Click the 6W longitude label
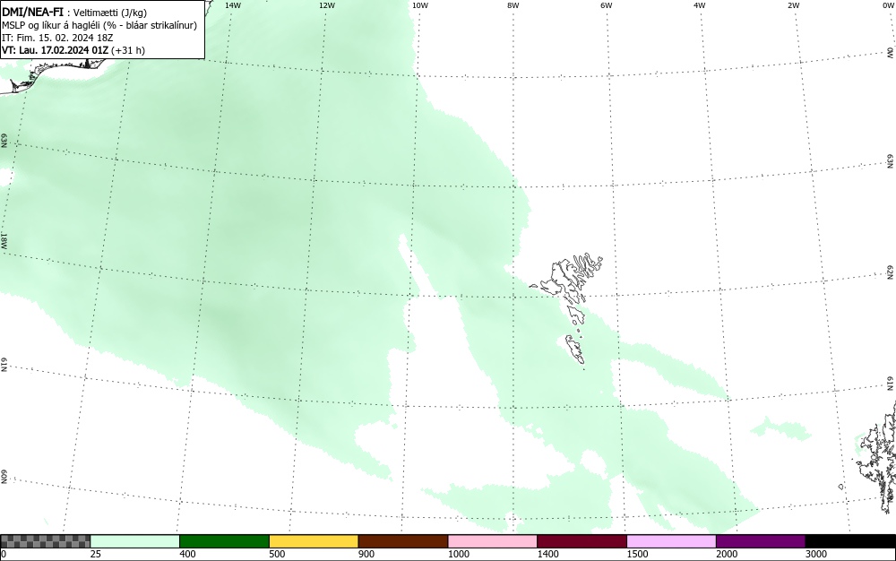Screen dimensions: 896x561 pos(607,5)
